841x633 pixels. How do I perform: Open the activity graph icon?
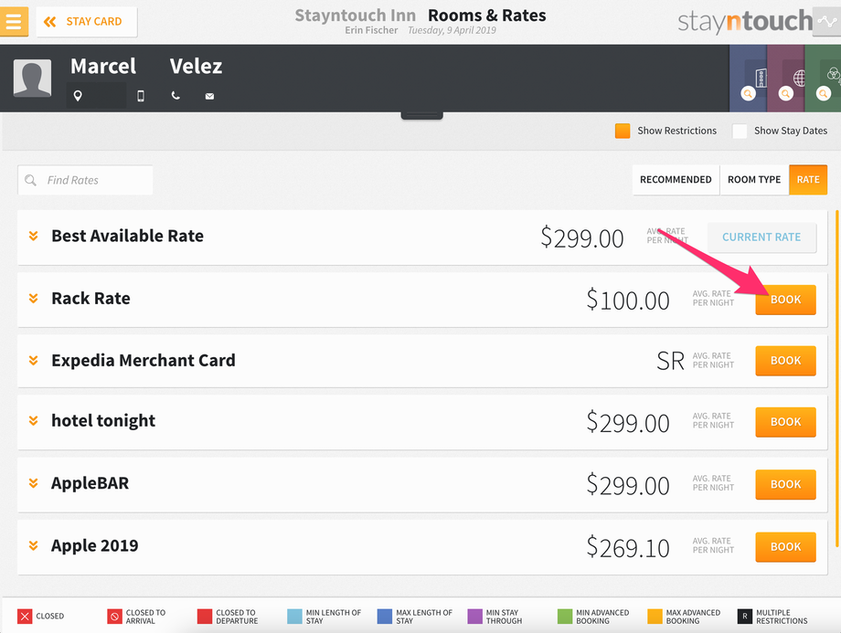pyautogui.click(x=827, y=21)
